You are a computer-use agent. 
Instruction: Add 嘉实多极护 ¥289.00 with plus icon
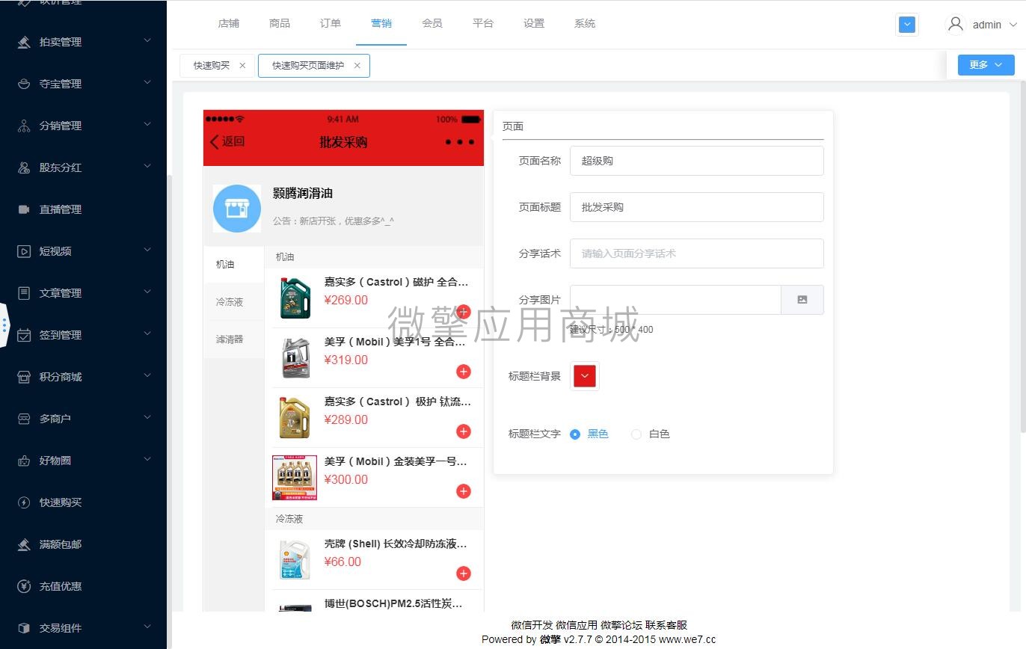[x=464, y=431]
